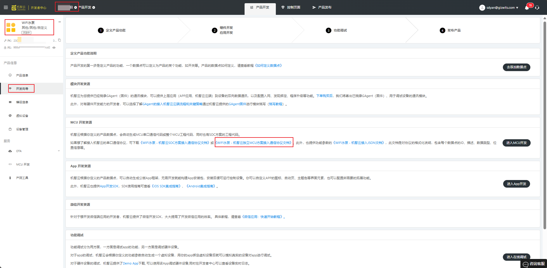547x268 pixels.
Task: Expand the OTA sidebar section
Action: pos(59,151)
